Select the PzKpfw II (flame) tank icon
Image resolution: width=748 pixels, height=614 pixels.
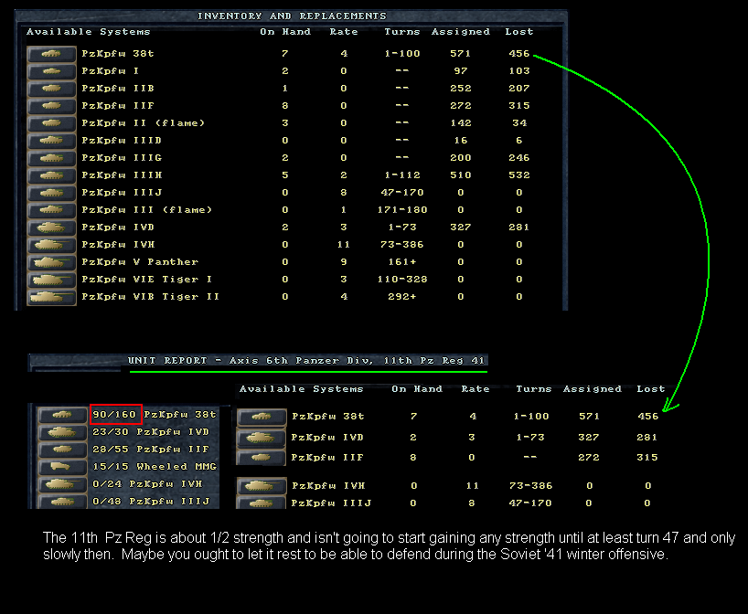(x=51, y=123)
